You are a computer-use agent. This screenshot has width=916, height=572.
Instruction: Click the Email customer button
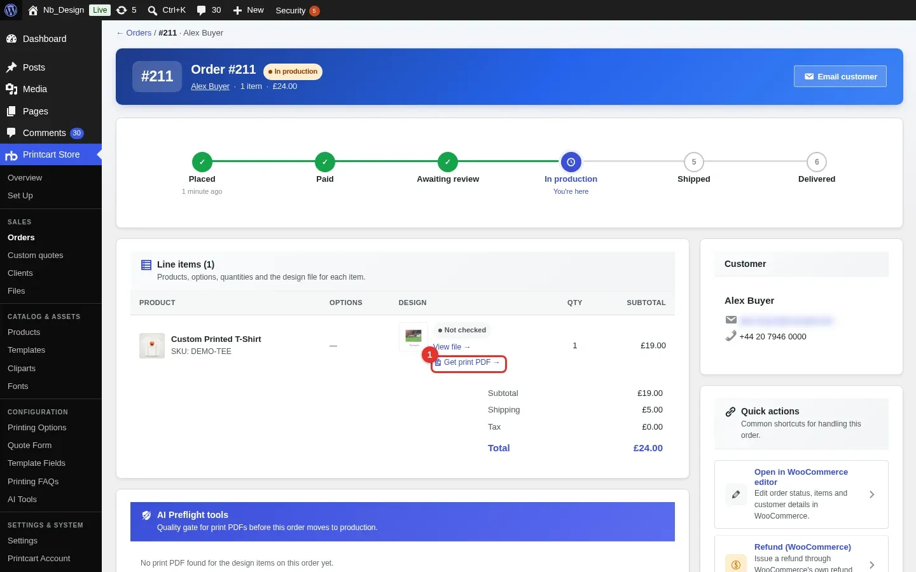840,76
